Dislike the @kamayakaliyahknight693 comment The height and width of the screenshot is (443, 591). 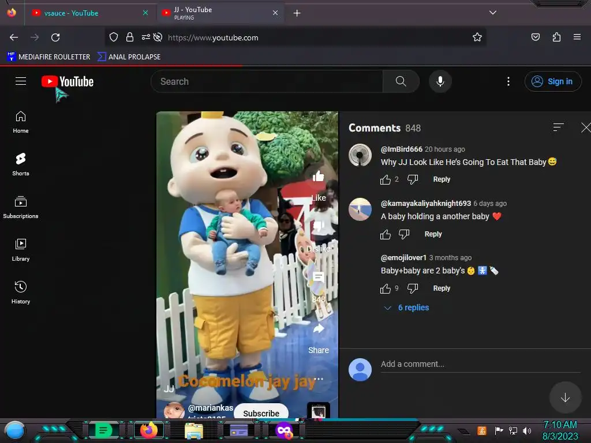[x=404, y=234]
